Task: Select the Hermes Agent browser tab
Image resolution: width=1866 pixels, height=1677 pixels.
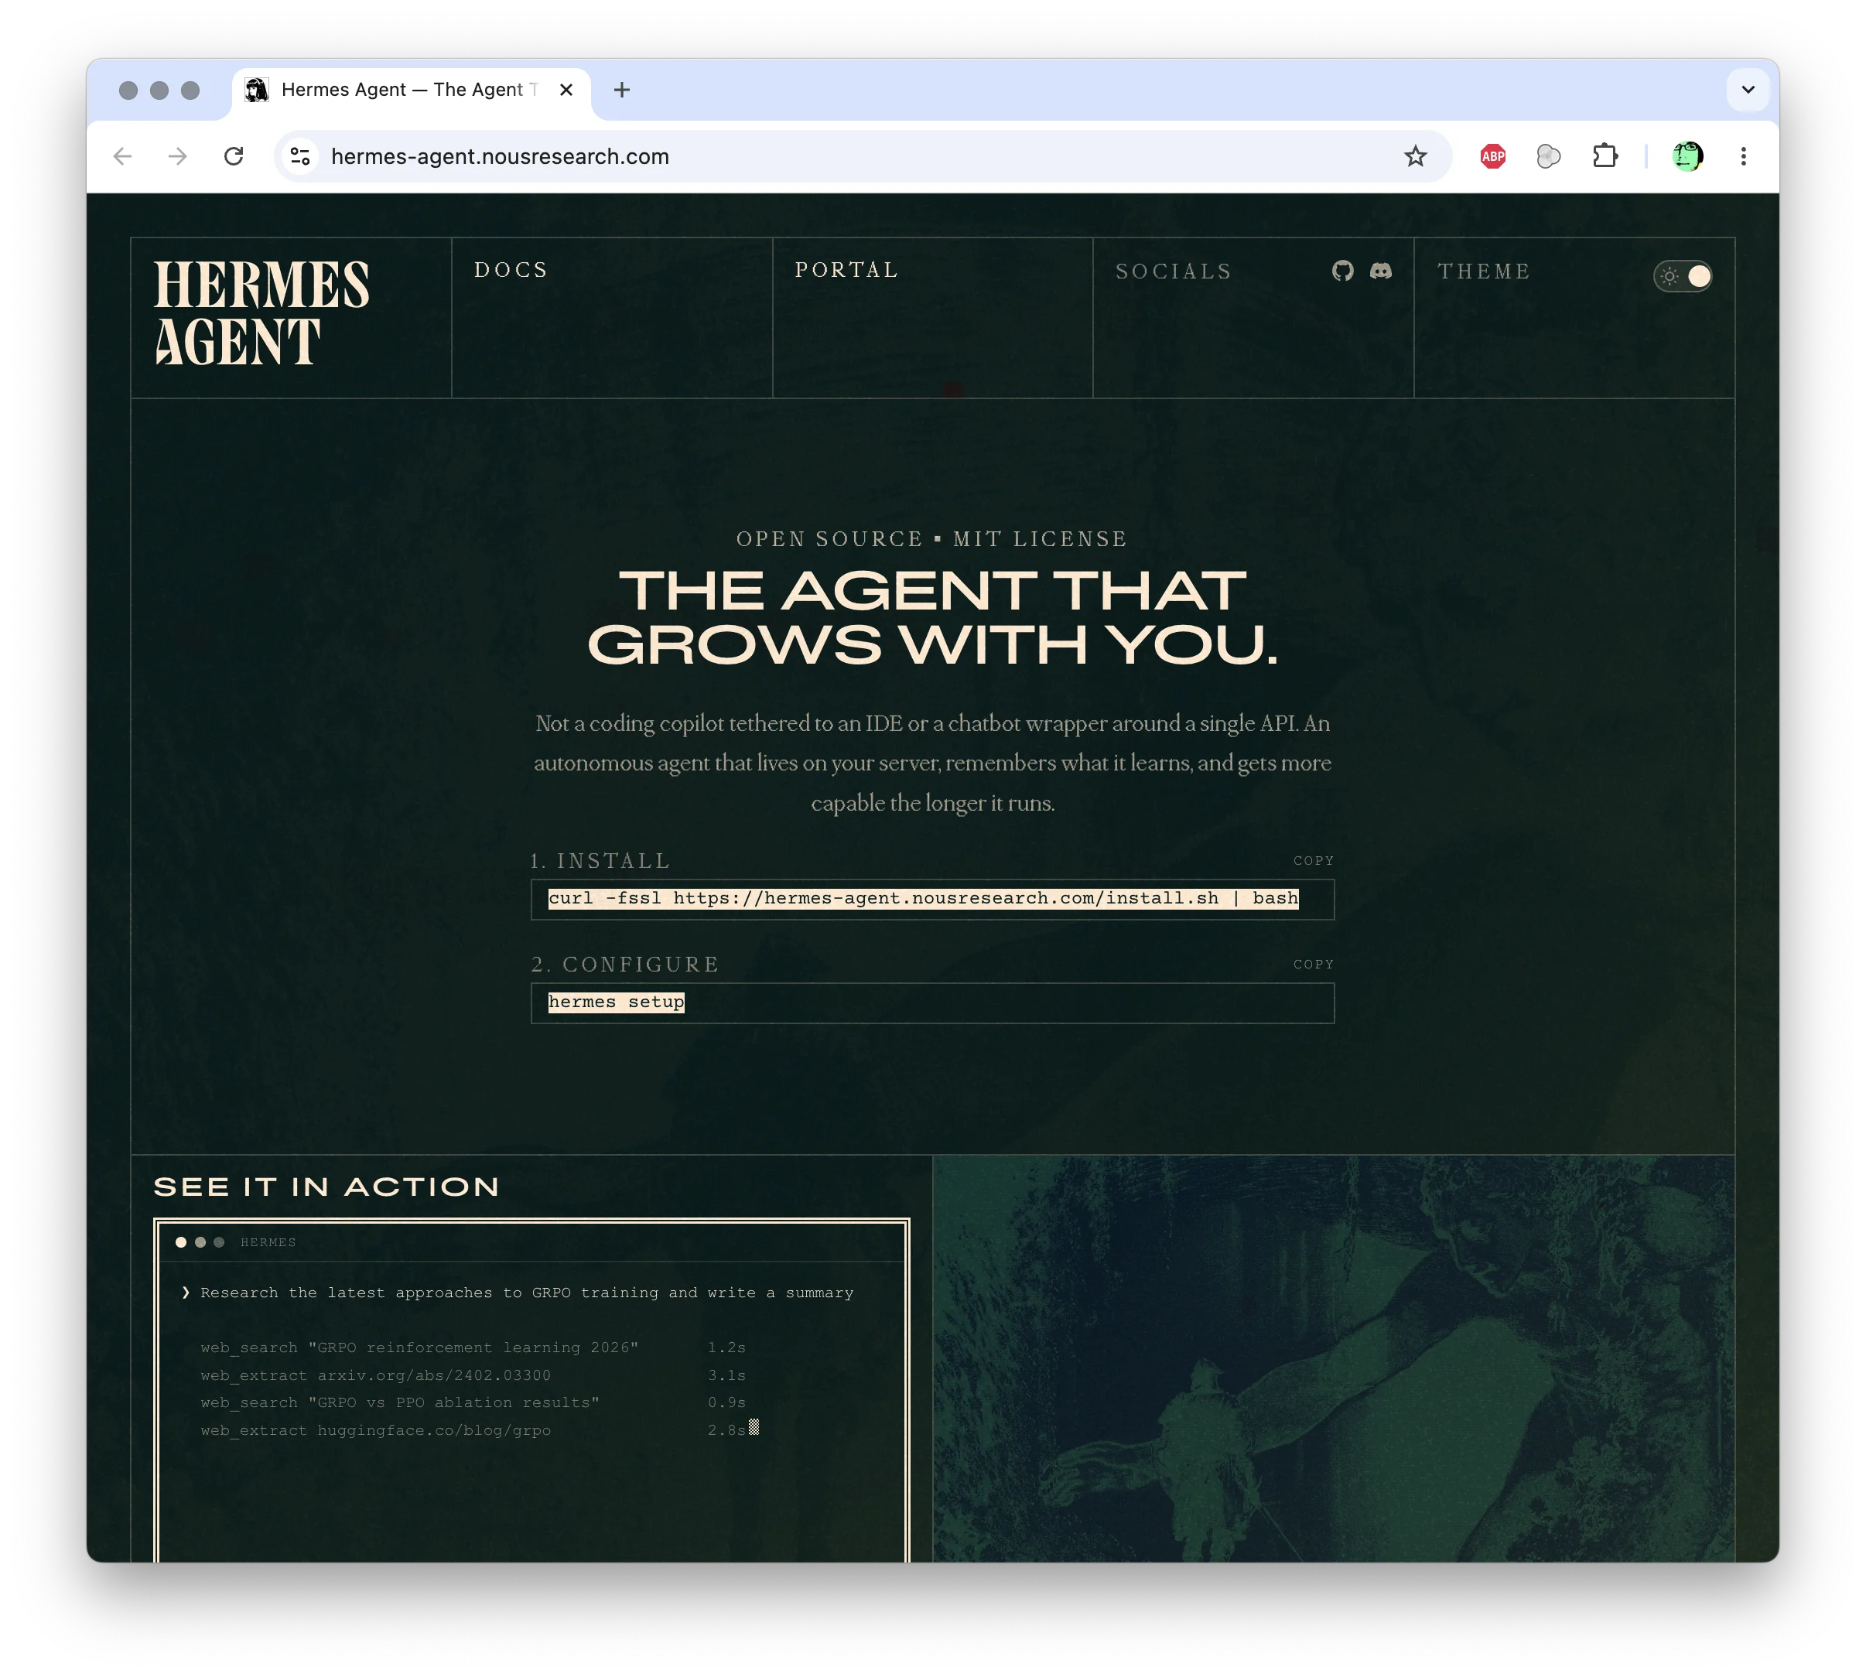Action: (411, 91)
